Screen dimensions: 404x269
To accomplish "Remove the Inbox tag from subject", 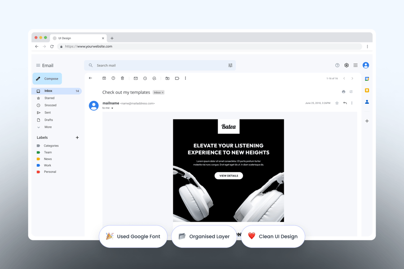I will click(x=162, y=93).
